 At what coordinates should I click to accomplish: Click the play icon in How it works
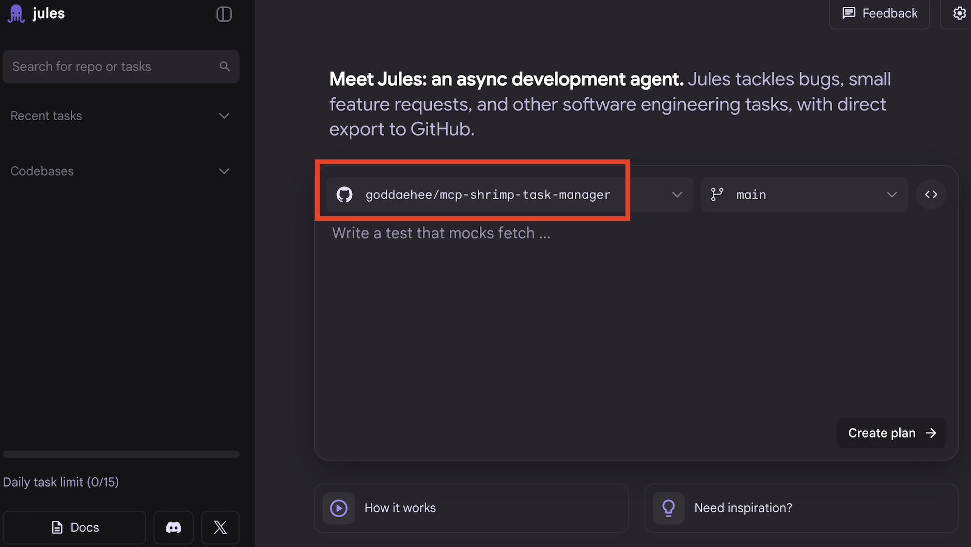point(339,508)
